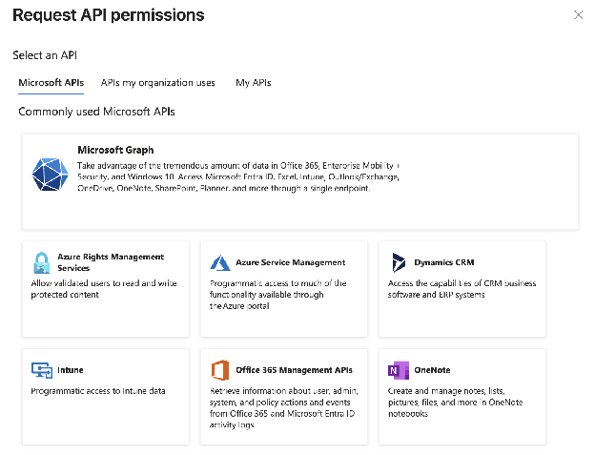Click the Office 365 logo icon

pos(220,370)
